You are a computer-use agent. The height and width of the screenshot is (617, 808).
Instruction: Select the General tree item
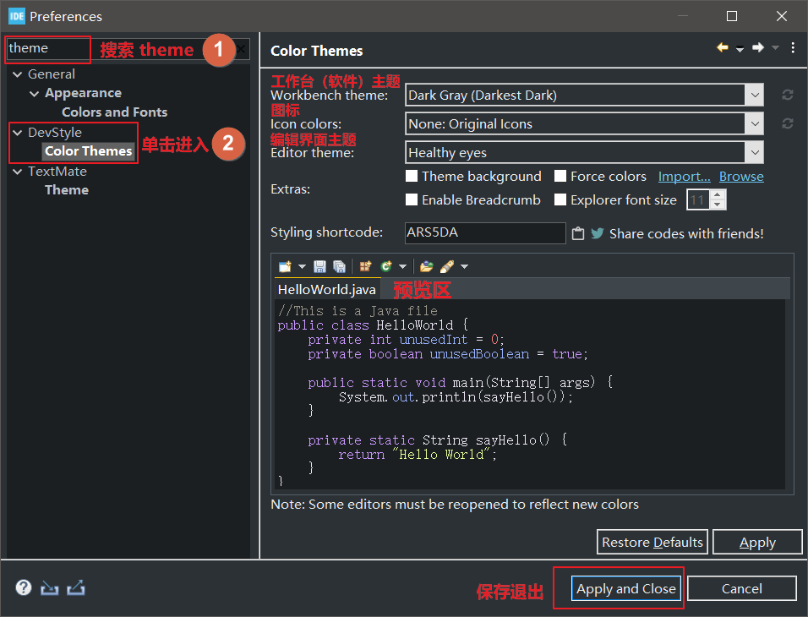point(51,74)
